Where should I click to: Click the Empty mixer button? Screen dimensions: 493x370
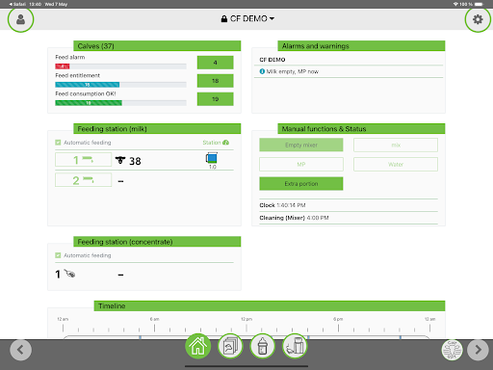coord(301,145)
